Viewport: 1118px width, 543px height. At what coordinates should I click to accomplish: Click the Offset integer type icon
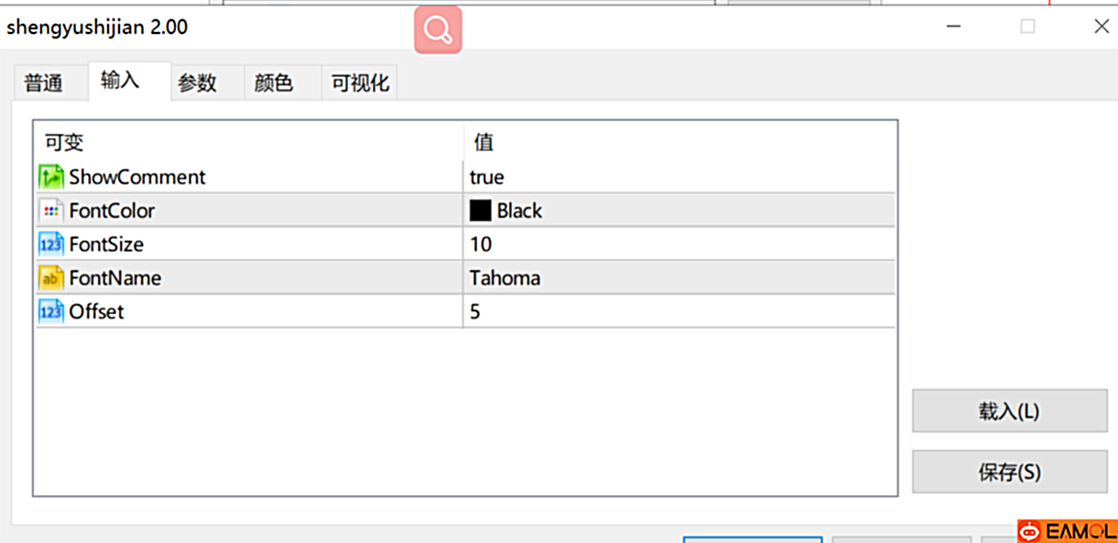pos(51,311)
